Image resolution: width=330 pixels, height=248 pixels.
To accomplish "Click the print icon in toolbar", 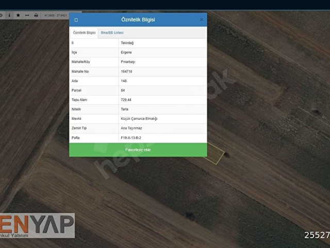I will [36, 15].
